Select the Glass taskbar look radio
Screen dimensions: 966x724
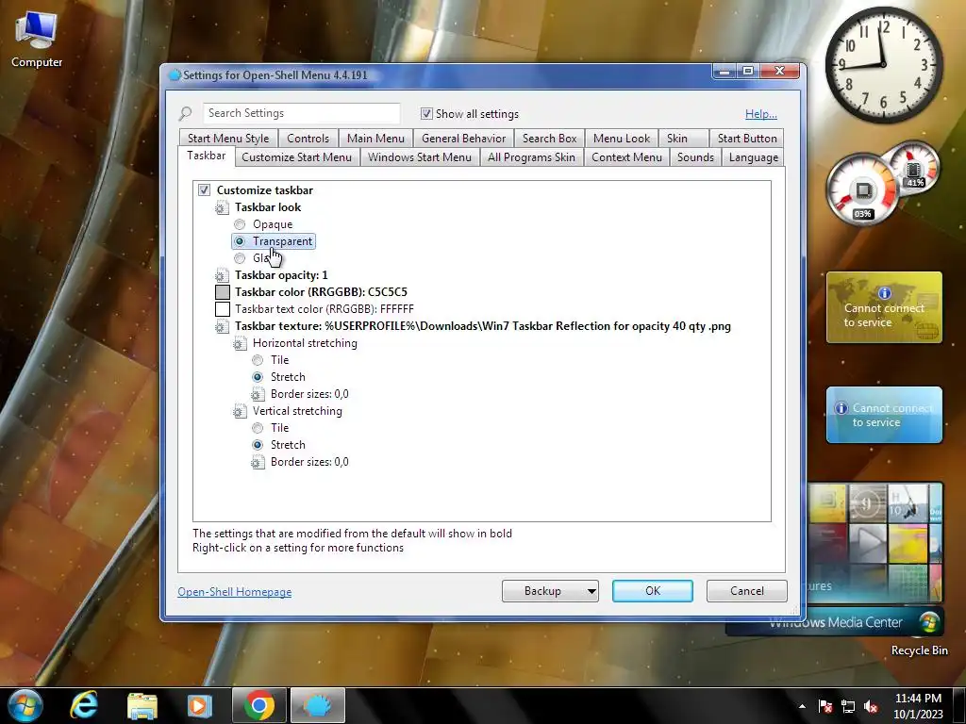pyautogui.click(x=240, y=258)
